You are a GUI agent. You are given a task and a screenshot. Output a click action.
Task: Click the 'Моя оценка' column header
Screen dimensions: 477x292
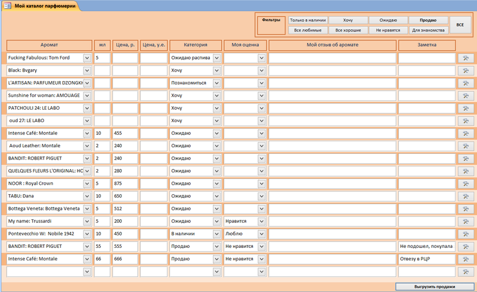pyautogui.click(x=245, y=45)
